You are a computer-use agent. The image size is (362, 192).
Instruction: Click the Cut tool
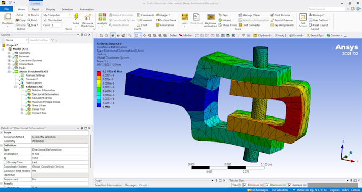click(x=20, y=15)
